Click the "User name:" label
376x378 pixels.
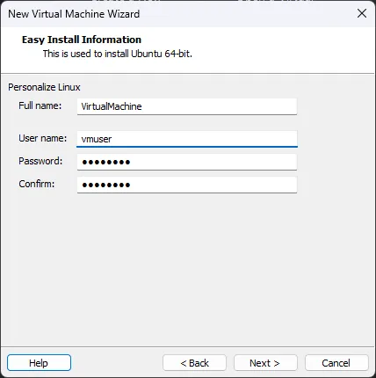point(43,138)
